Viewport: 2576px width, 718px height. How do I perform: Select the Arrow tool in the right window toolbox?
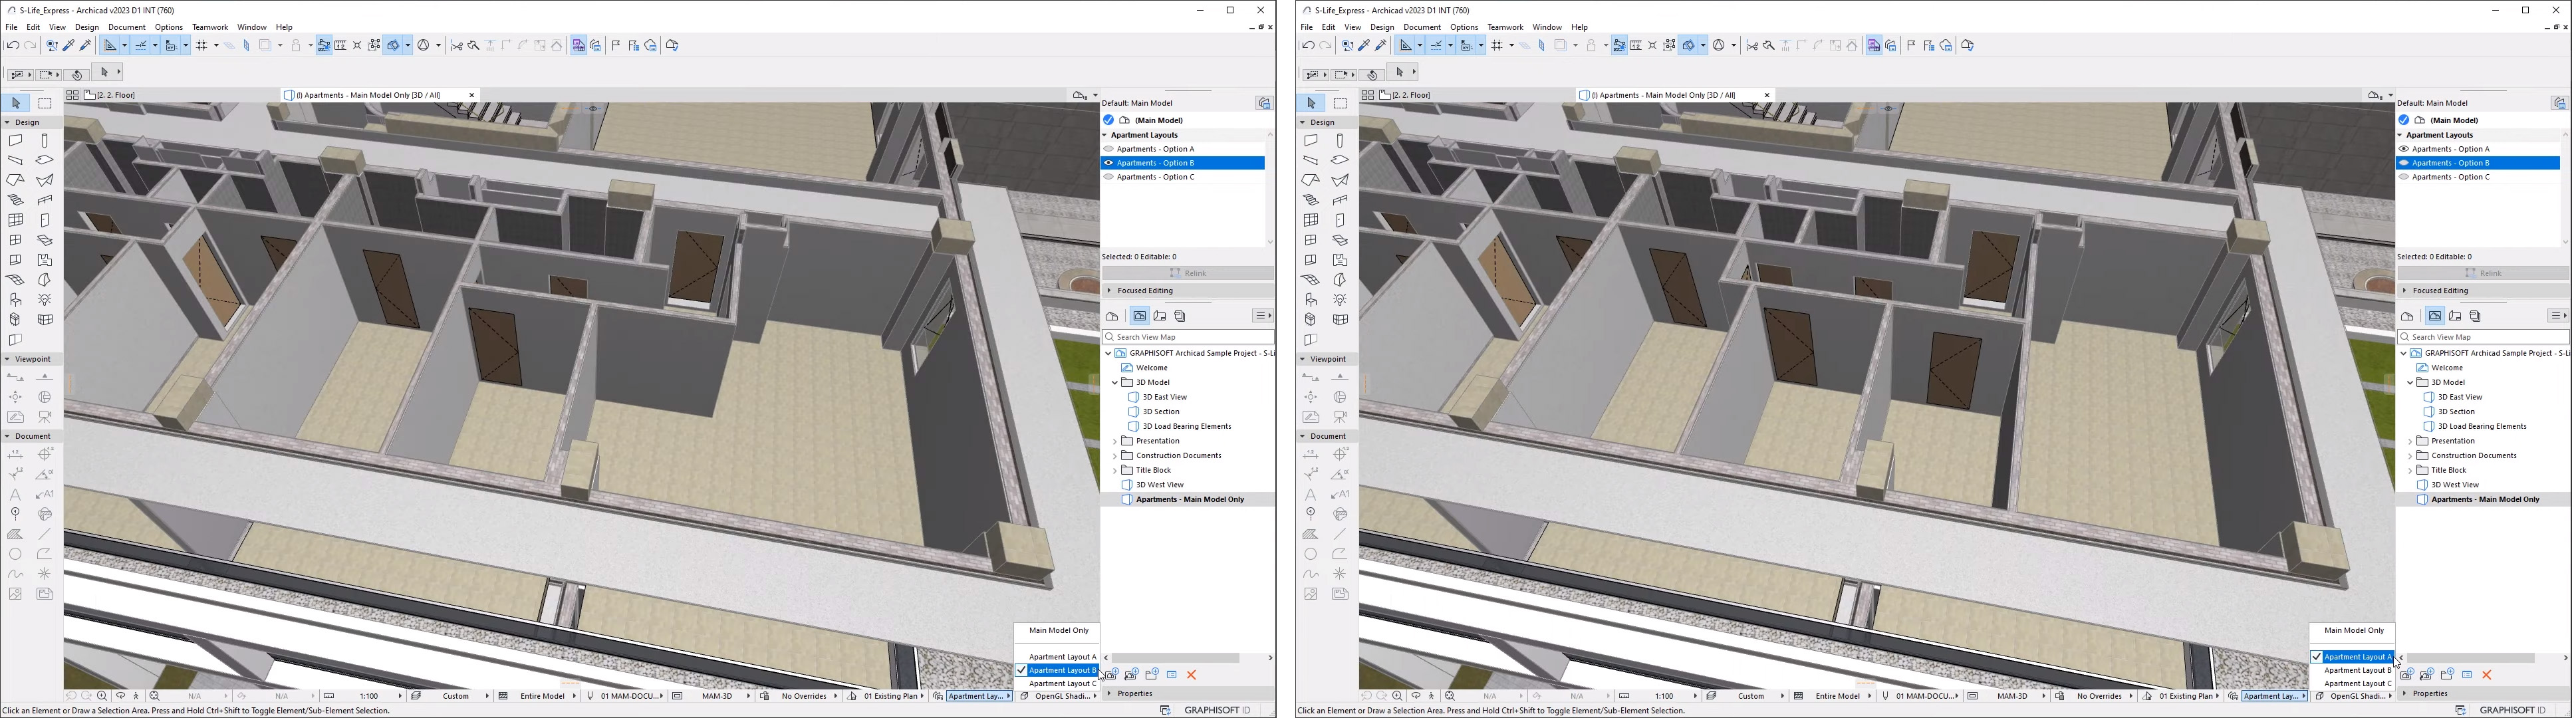click(x=1311, y=103)
